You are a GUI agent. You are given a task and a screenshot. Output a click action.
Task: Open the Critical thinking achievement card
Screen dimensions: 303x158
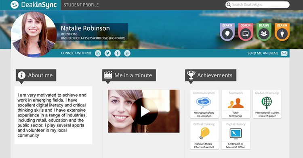(x=204, y=135)
